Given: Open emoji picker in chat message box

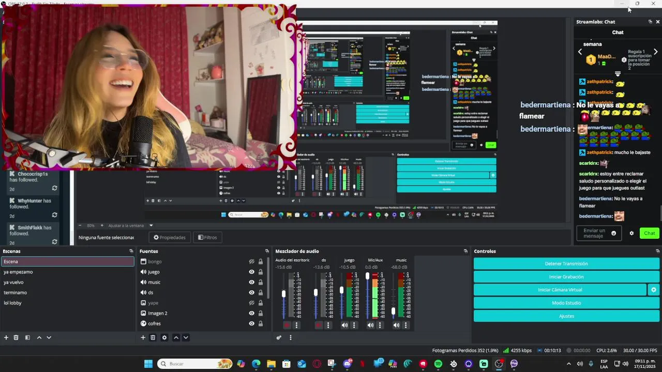Looking at the screenshot, I should [x=614, y=233].
